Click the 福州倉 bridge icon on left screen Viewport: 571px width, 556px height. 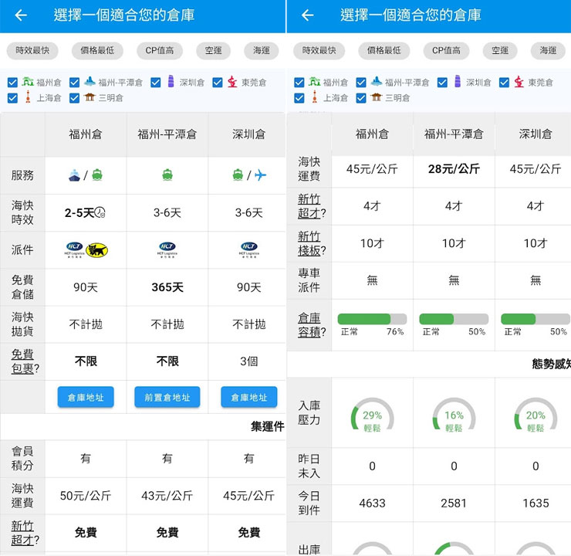coord(28,81)
